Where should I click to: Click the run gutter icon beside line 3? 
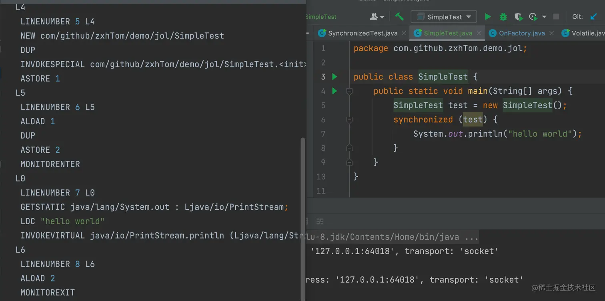click(335, 77)
